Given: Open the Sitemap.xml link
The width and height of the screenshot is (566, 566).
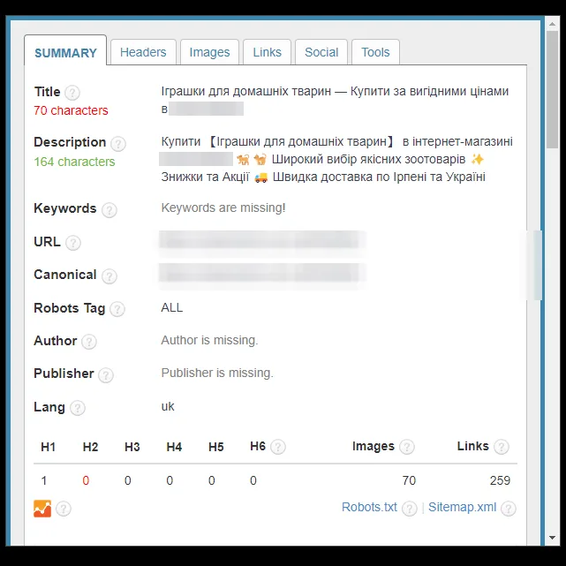Looking at the screenshot, I should pyautogui.click(x=462, y=507).
